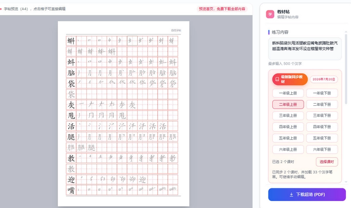This screenshot has width=351, height=208.
Task: Click the 教材帖 panel title
Action: pyautogui.click(x=283, y=12)
